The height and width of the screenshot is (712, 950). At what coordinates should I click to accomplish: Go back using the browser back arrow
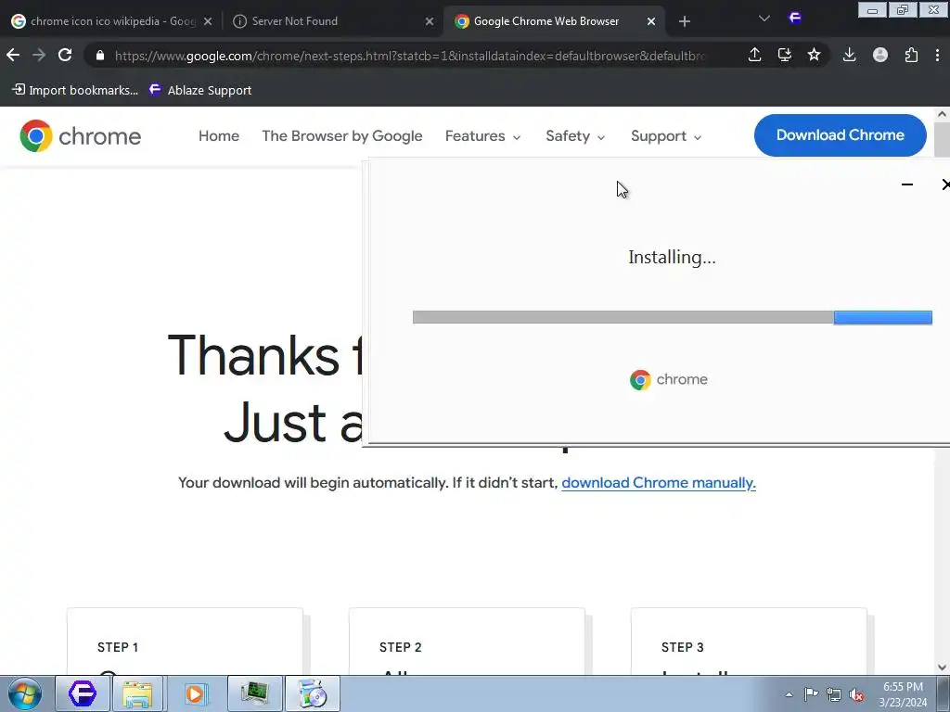pyautogui.click(x=13, y=55)
